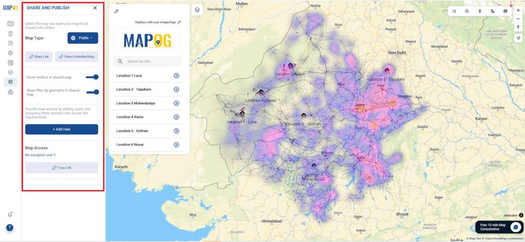Image resolution: width=525 pixels, height=242 pixels.
Task: Select Location 4 Ravra list entry text
Action: (130, 117)
